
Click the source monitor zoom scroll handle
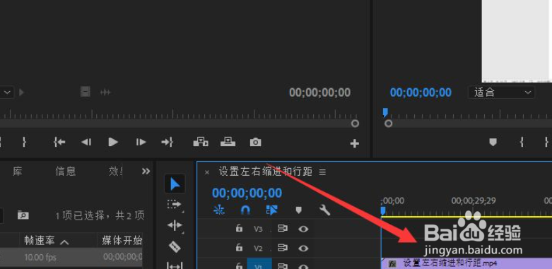[355, 124]
